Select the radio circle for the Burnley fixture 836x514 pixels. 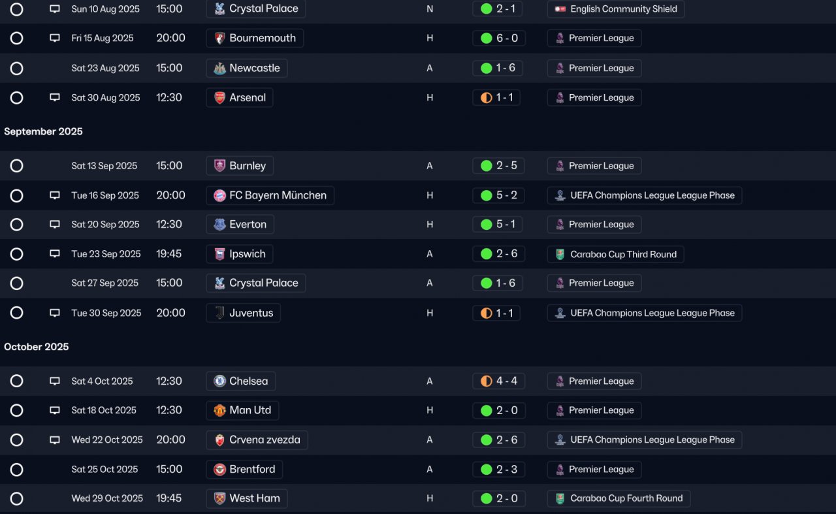coord(17,166)
